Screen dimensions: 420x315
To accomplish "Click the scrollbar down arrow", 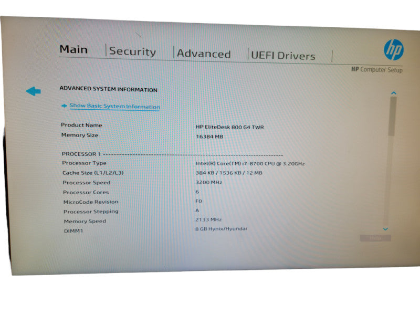I will click(385, 229).
